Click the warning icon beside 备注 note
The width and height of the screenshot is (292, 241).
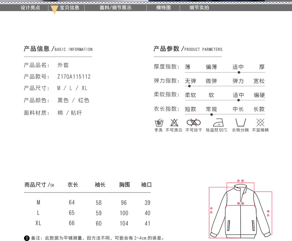click(27, 238)
